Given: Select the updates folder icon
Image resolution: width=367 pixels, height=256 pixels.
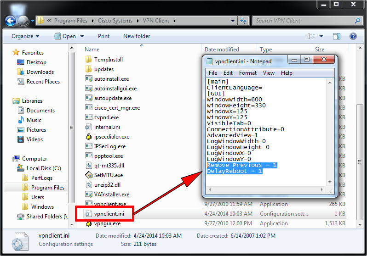Looking at the screenshot, I should (88, 69).
